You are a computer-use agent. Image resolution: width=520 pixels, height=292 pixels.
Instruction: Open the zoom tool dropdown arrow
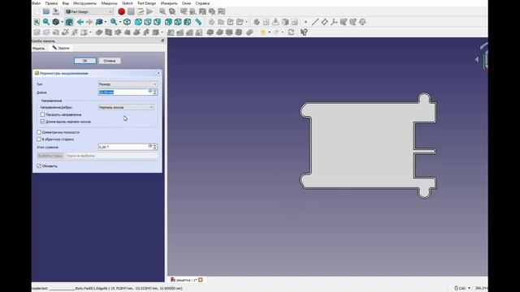click(120, 22)
